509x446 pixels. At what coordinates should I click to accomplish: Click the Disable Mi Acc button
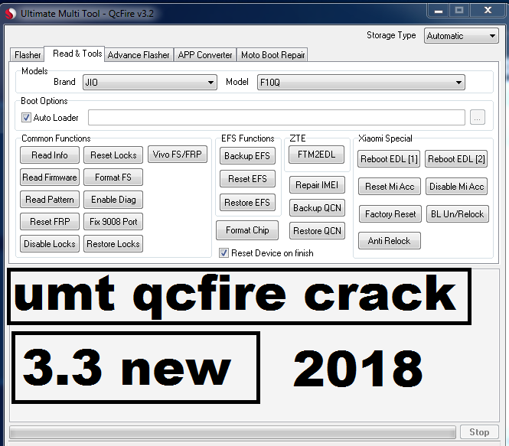(457, 187)
